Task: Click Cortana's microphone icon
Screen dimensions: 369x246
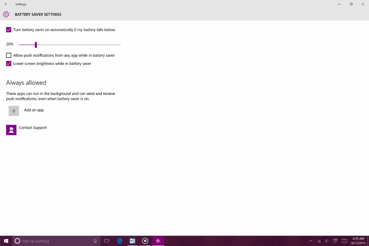Action: pos(95,241)
